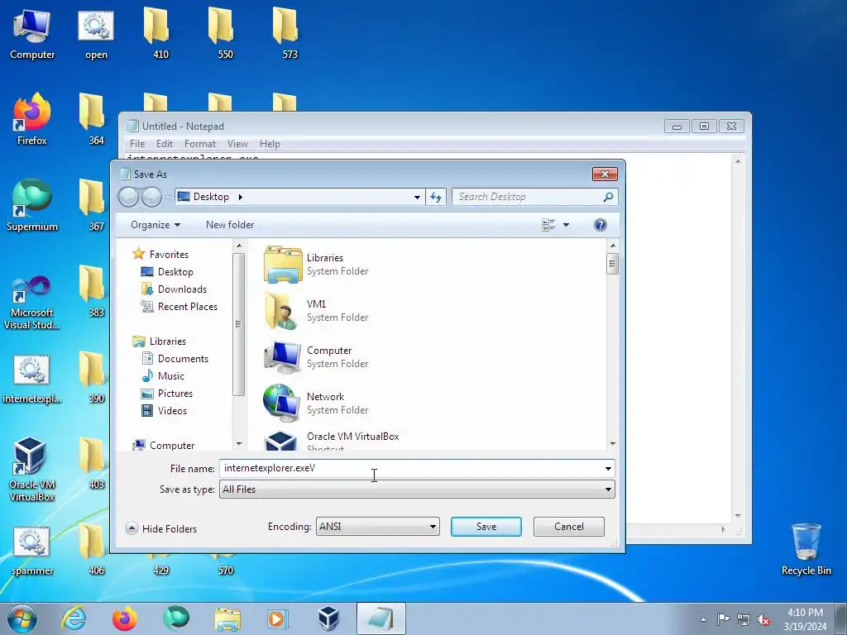This screenshot has width=847, height=635.
Task: Show hidden tray icons arrow
Action: click(703, 619)
